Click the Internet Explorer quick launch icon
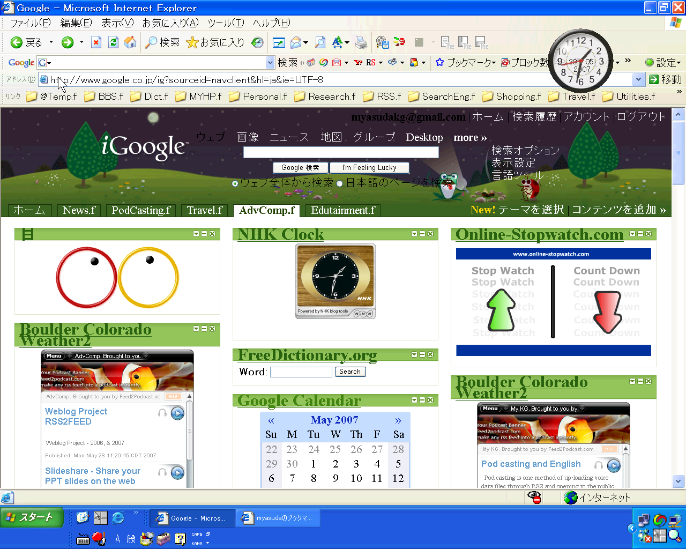 (x=118, y=517)
